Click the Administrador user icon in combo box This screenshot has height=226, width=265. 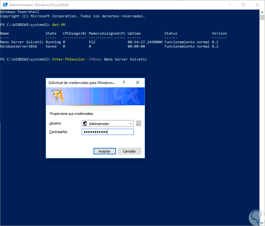point(85,124)
